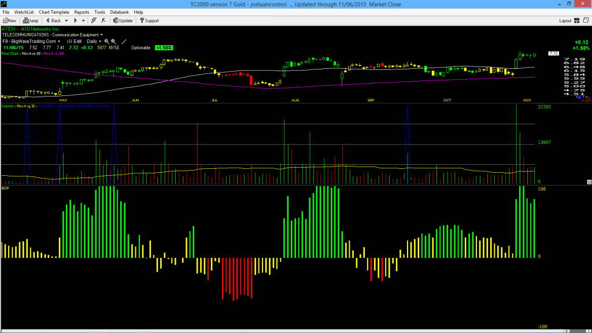Click the 7.72 last price marker

(x=553, y=54)
